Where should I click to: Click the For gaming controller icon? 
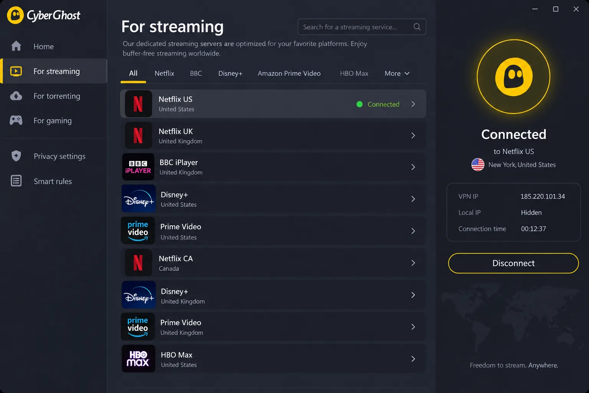[16, 121]
